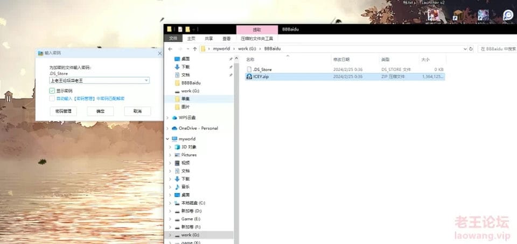Click the Explorer forward arrow
Viewport: 517px width, 244px height.
pyautogui.click(x=179, y=49)
